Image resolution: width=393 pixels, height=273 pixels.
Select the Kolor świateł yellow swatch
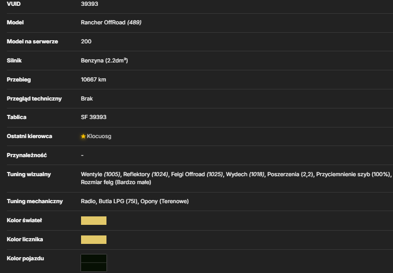(94, 221)
